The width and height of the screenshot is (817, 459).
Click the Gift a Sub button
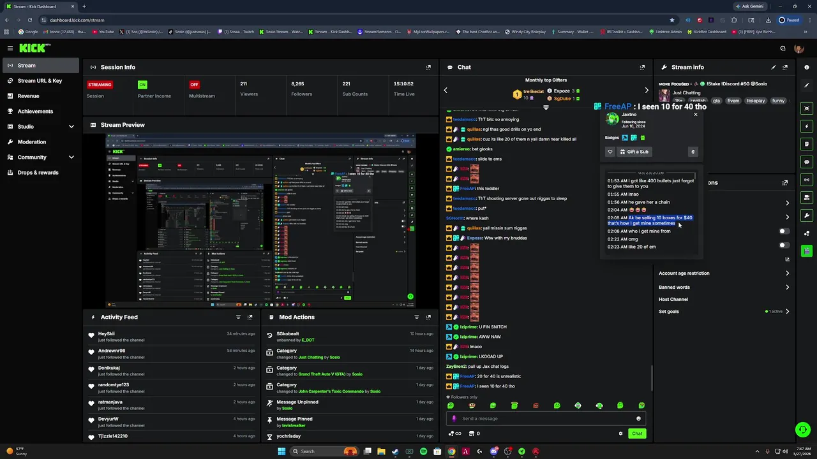click(x=634, y=152)
